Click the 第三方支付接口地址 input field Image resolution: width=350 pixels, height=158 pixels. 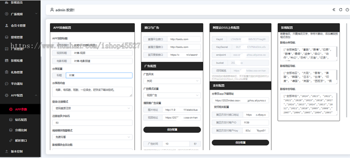pos(256,115)
